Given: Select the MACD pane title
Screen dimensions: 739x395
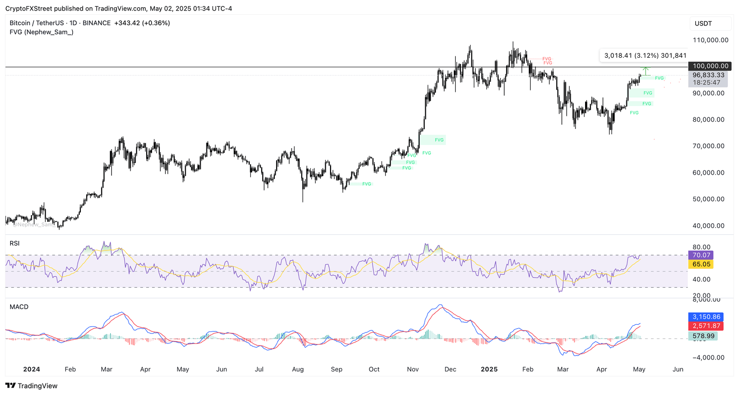Looking at the screenshot, I should point(18,306).
